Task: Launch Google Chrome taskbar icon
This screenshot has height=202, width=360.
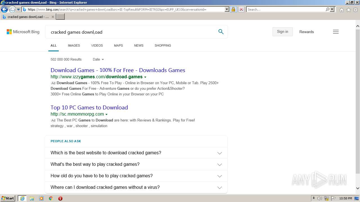Action: coord(51,198)
